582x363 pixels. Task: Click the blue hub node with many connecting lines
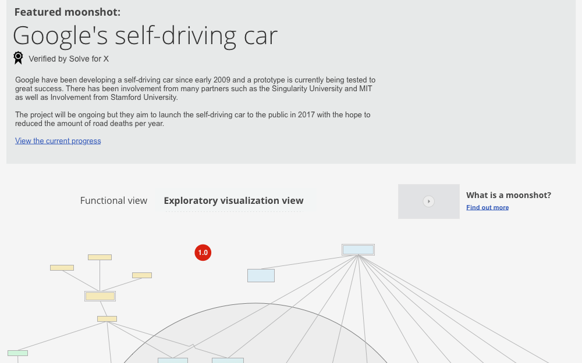(358, 249)
